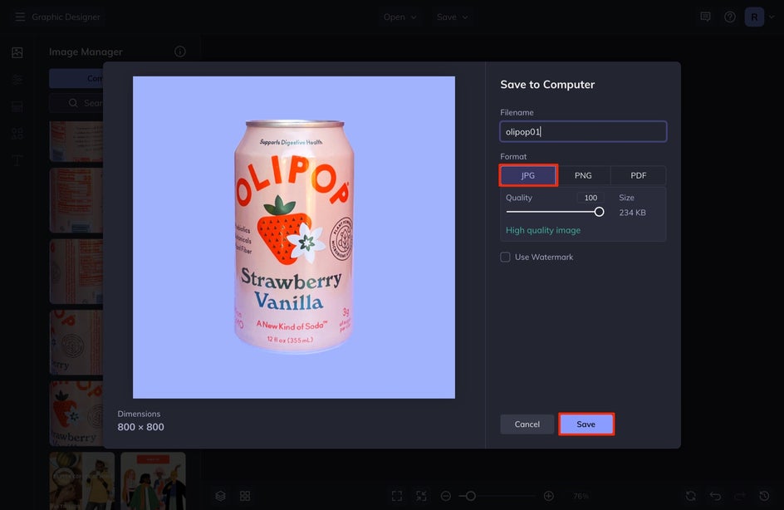The height and width of the screenshot is (510, 784).
Task: Click the Save button in dialog
Action: tap(586, 424)
